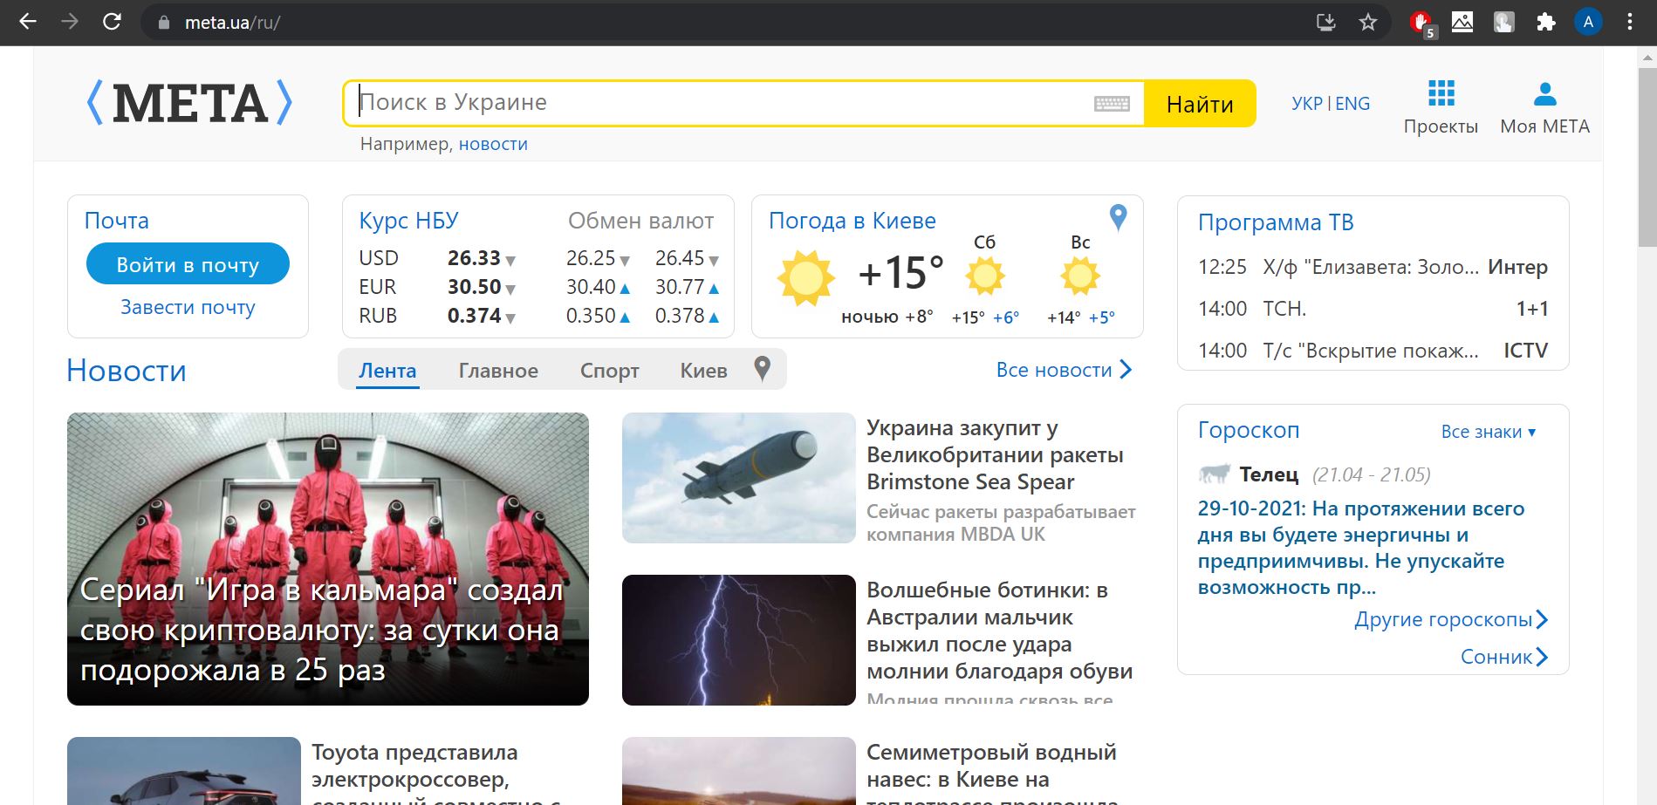The image size is (1657, 805).
Task: Go back to the previous page
Action: 28,22
